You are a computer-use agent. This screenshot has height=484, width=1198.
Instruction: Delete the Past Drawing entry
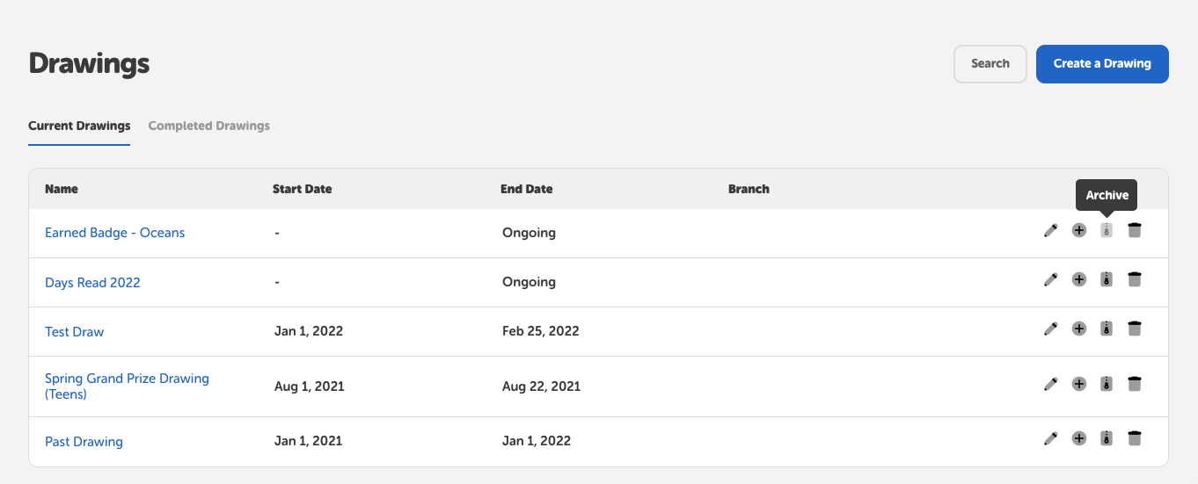click(x=1135, y=438)
